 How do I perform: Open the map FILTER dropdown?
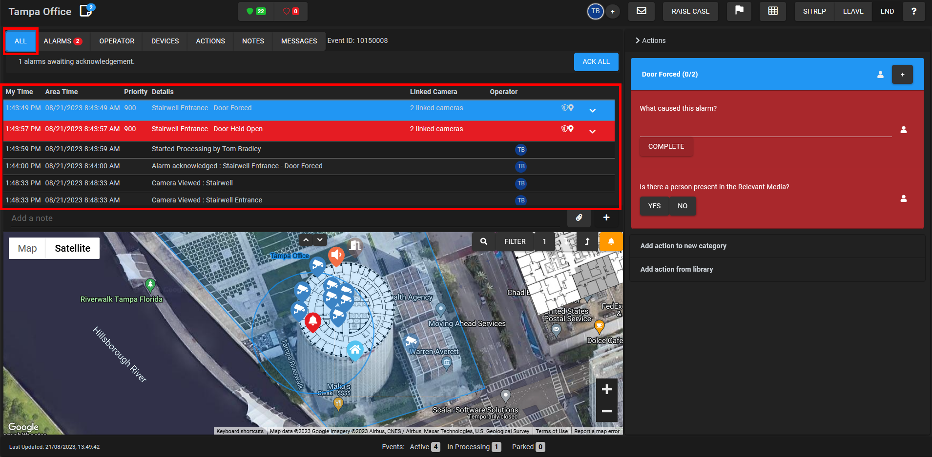point(515,241)
